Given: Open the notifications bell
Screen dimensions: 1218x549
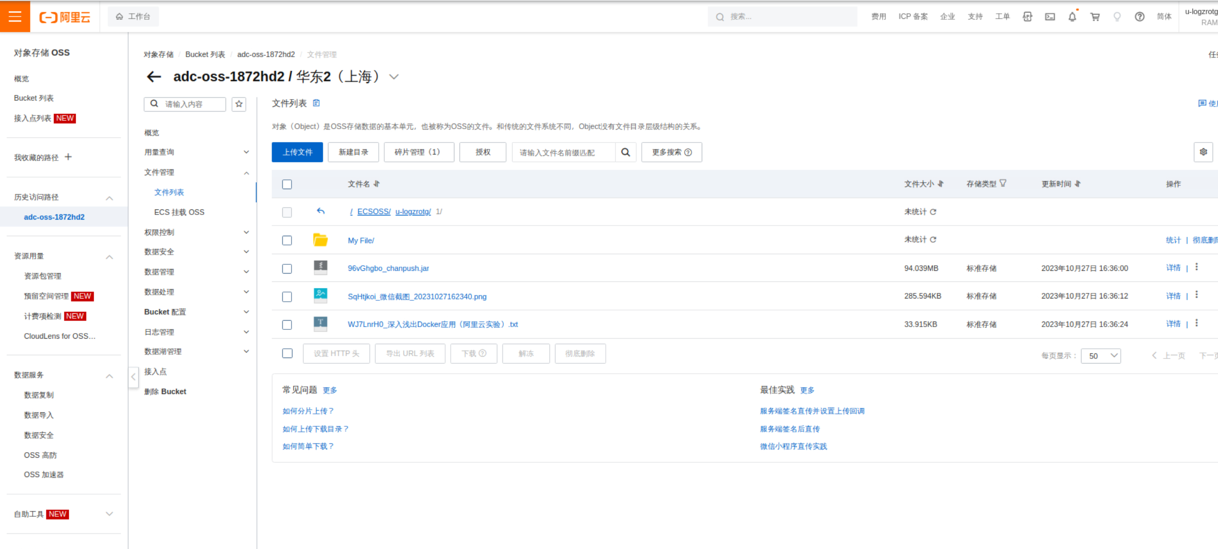Looking at the screenshot, I should (x=1072, y=17).
